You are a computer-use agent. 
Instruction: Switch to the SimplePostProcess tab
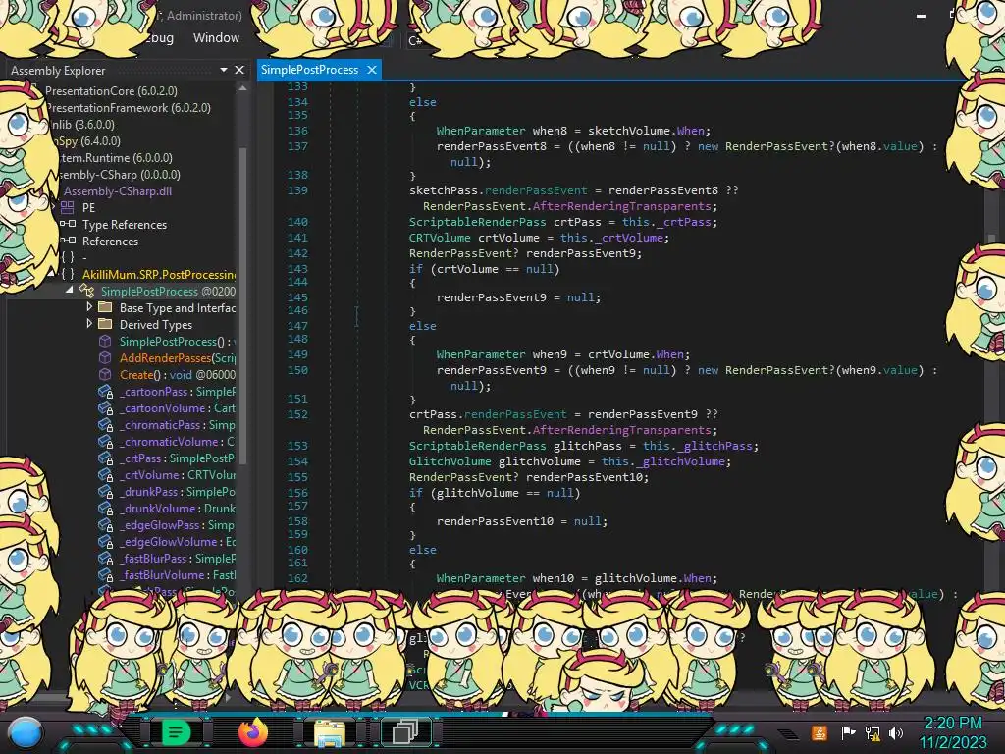tap(309, 70)
